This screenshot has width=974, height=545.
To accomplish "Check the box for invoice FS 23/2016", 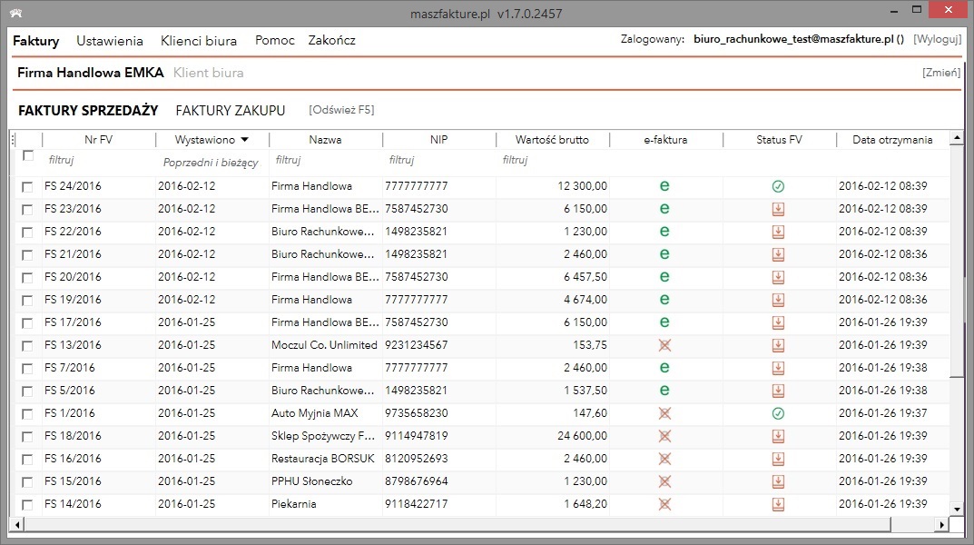I will pos(27,210).
